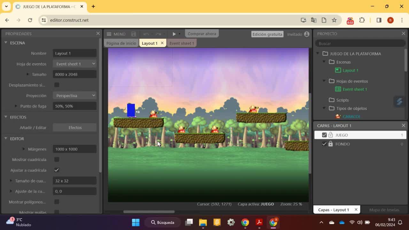Enable Mostrar polígonos checkbox
This screenshot has height=230, width=409.
point(57,202)
